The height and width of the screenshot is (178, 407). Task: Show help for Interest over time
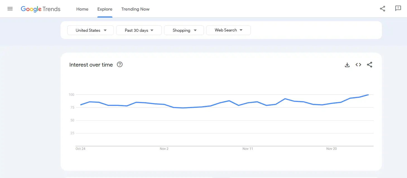pyautogui.click(x=120, y=65)
